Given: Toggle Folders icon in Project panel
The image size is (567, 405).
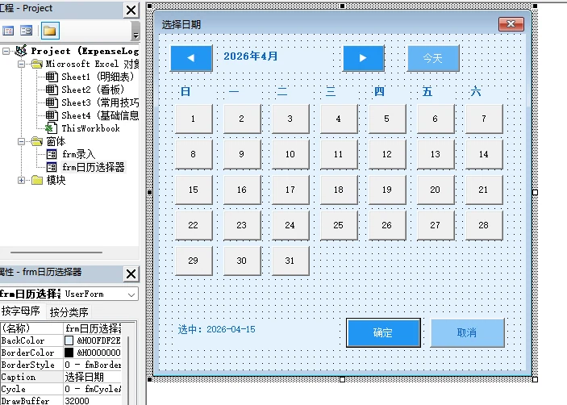Looking at the screenshot, I should point(49,31).
